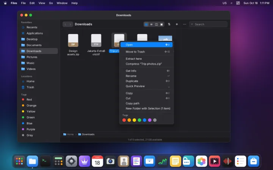Choose Copy in the context menu
Image resolution: width=273 pixels, height=170 pixels.
(146, 93)
